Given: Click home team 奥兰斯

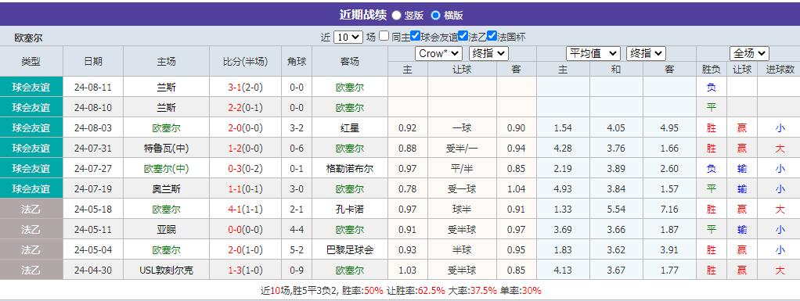Looking at the screenshot, I should pyautogui.click(x=166, y=189).
